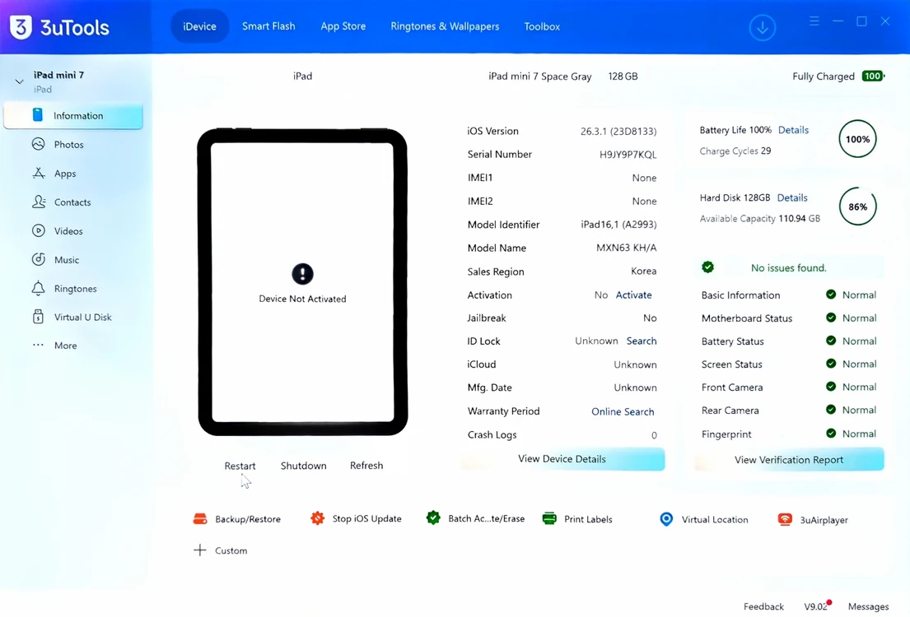This screenshot has width=910, height=617.
Task: Click the Activate link
Action: [x=633, y=295]
